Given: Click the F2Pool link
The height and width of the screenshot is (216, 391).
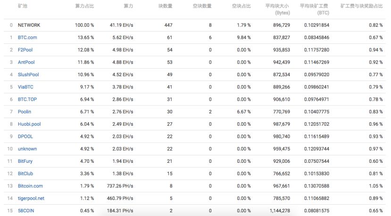Looking at the screenshot, I should pos(25,49).
